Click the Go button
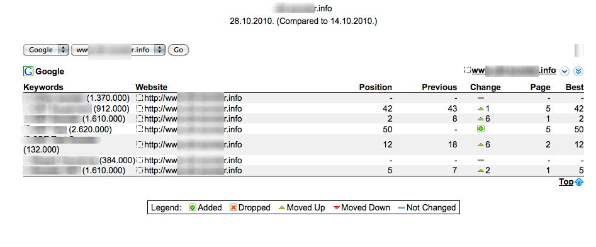596x247 pixels. click(x=178, y=50)
